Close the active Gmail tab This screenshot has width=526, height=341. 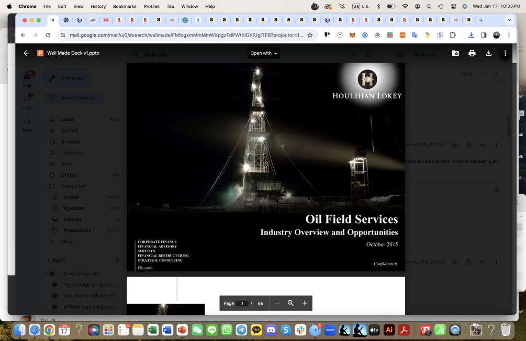pos(53,20)
